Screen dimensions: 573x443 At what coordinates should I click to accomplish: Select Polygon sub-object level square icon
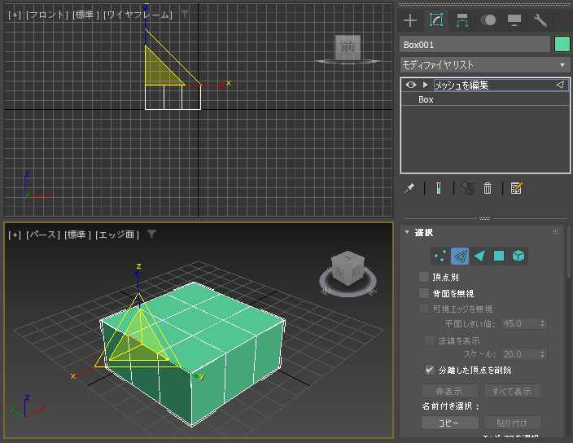[498, 256]
